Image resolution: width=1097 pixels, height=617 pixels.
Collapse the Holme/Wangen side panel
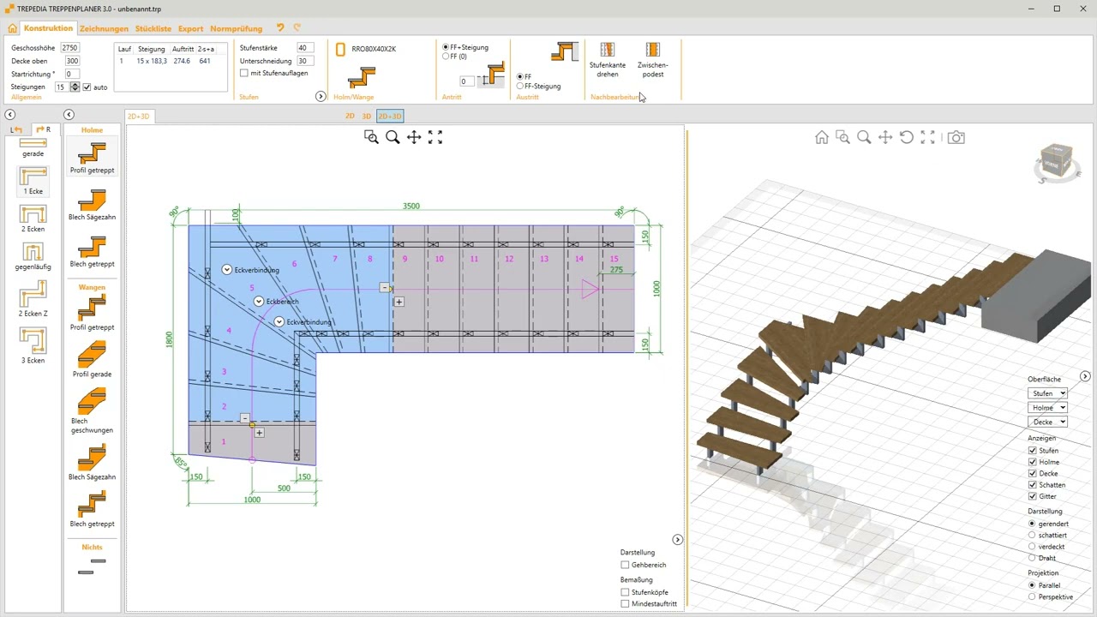click(x=69, y=115)
